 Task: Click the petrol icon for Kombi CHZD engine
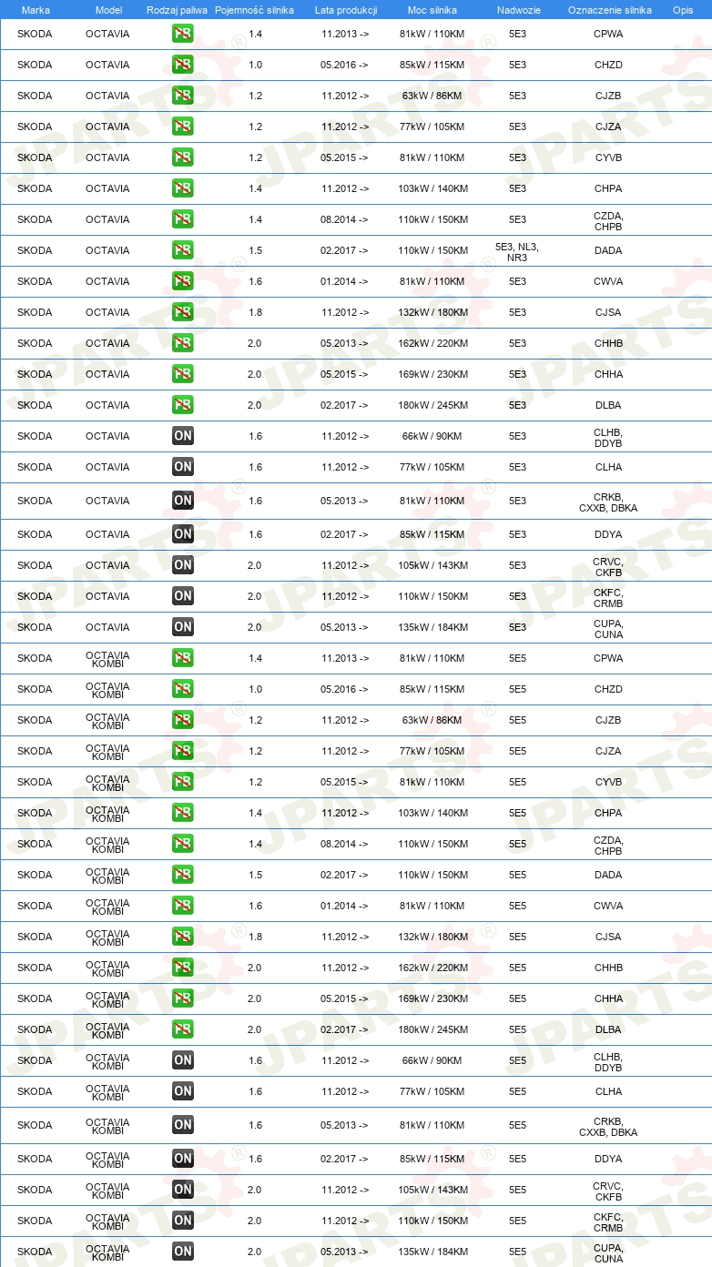183,689
